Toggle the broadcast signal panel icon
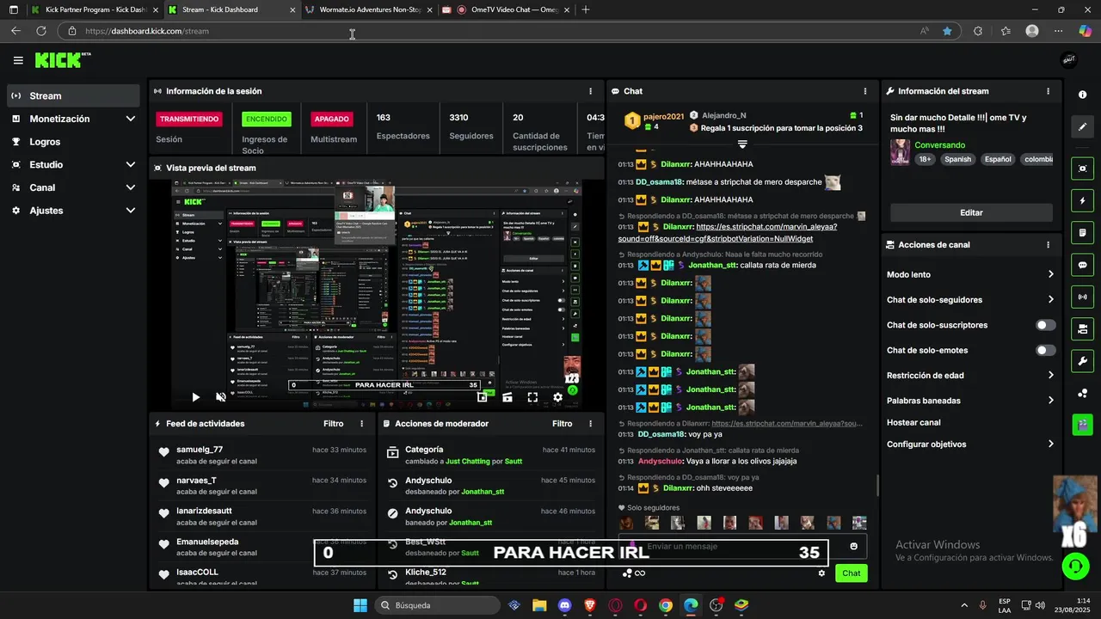Screen dimensions: 1101x619 coord(1082,297)
